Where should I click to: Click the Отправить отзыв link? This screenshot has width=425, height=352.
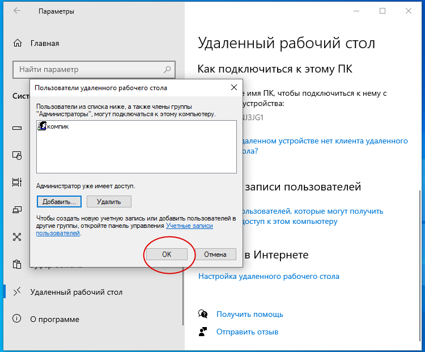click(247, 332)
